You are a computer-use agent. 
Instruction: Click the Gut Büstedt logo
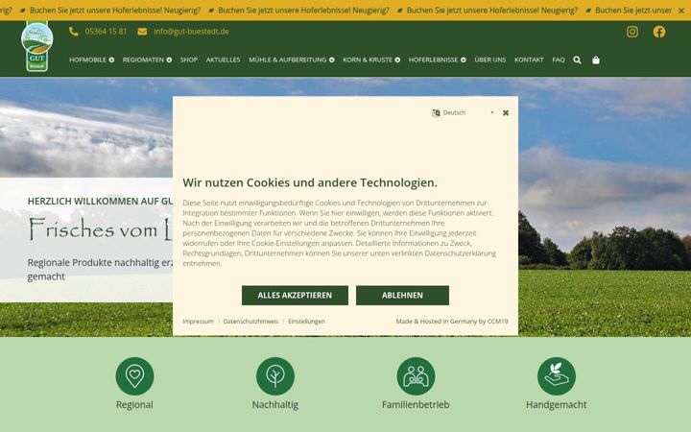pyautogui.click(x=37, y=46)
